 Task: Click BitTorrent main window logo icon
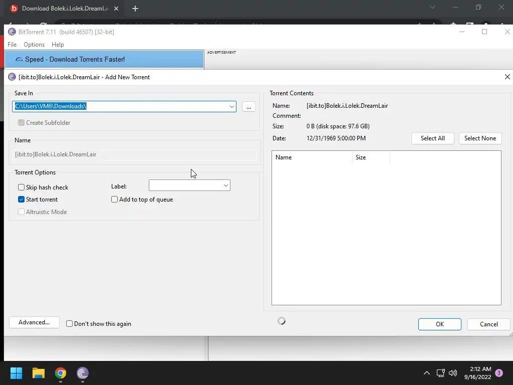point(12,32)
